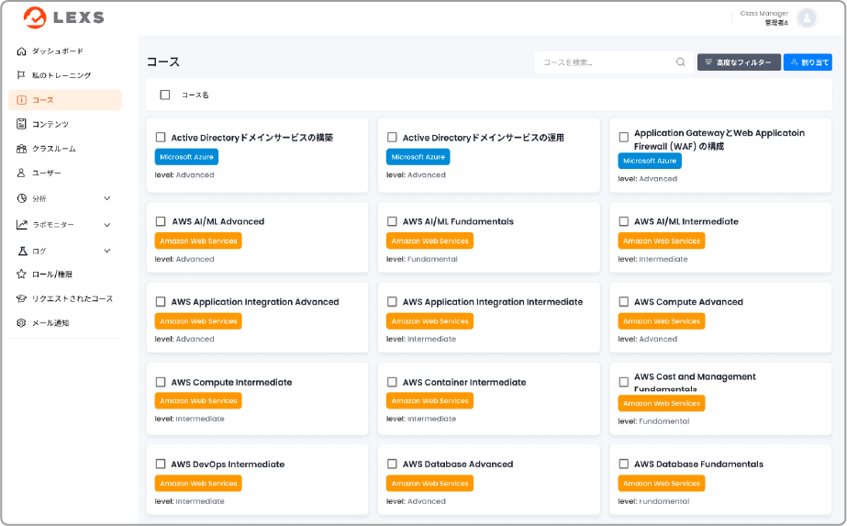The height and width of the screenshot is (526, 847).
Task: Click Amazon Web Services tag on AI/ML Advanced
Action: [198, 241]
